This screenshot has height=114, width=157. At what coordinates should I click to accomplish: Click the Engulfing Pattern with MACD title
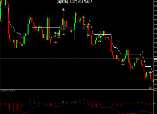pos(74,1)
